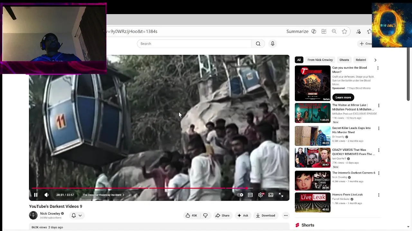Open The Internet's Darkest Corners 6 title

pyautogui.click(x=354, y=173)
